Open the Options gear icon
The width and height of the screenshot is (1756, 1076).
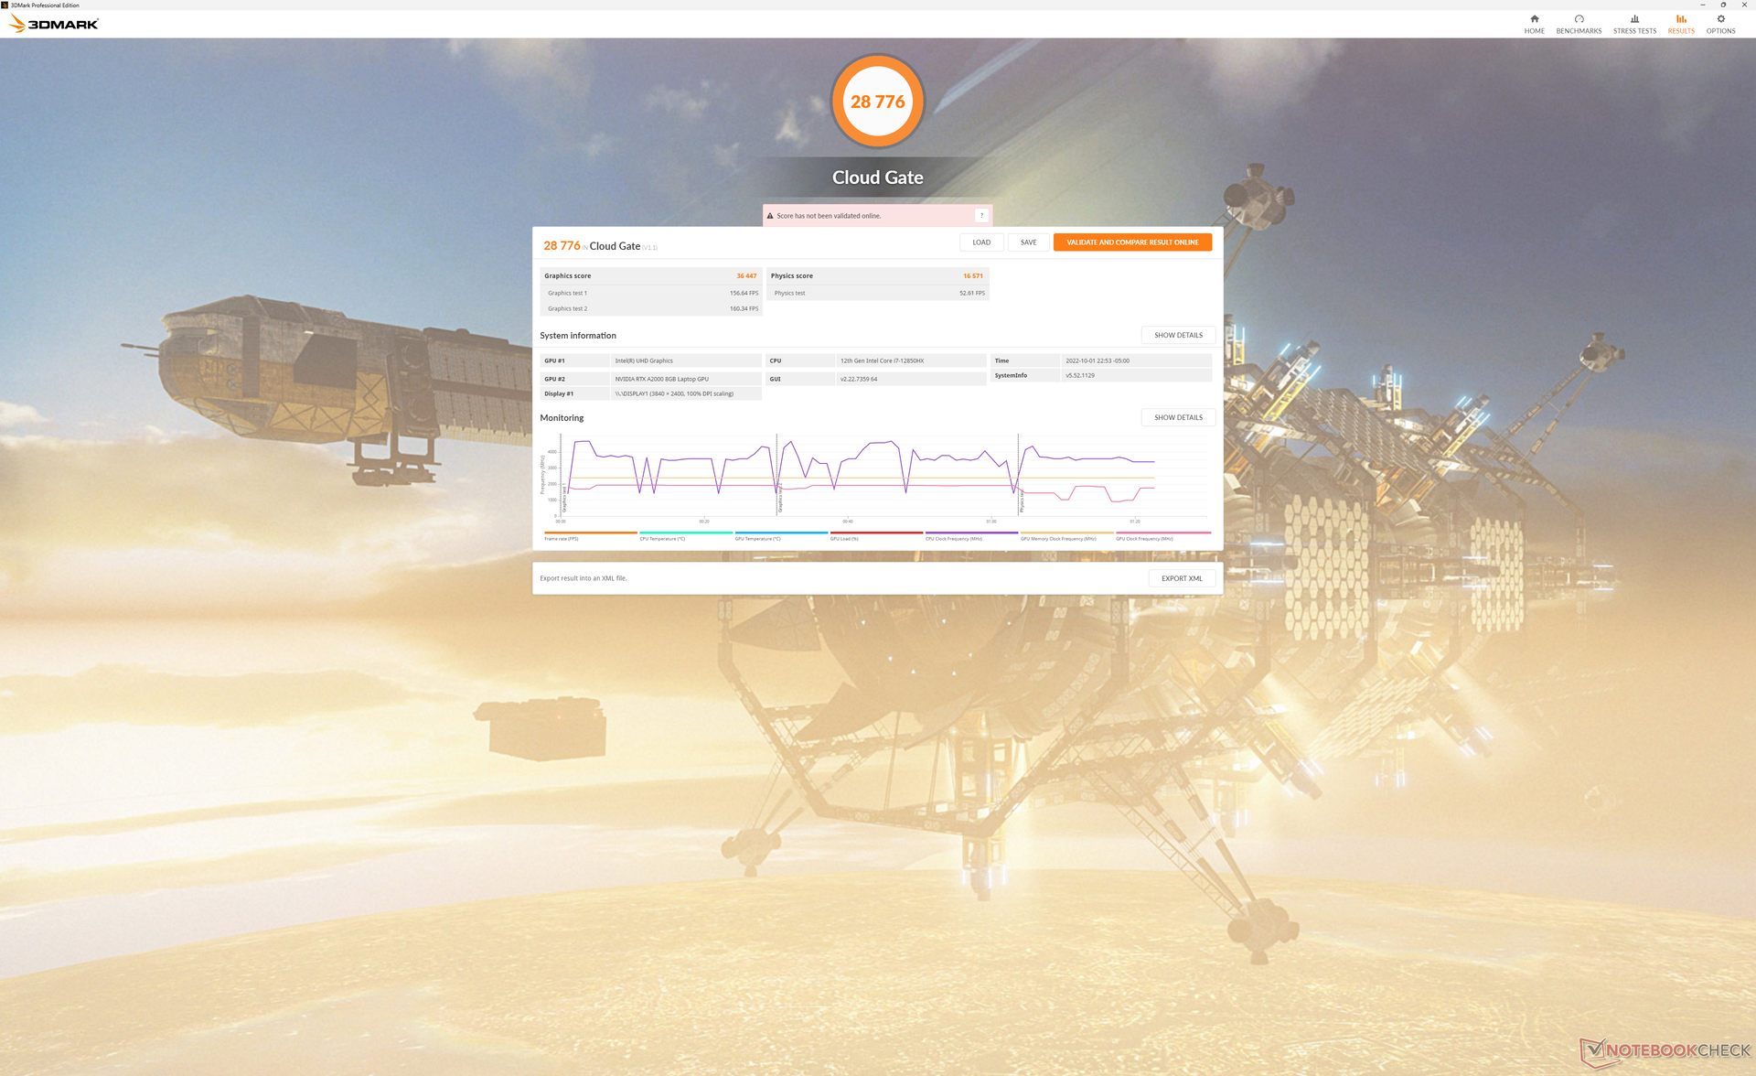click(1720, 19)
